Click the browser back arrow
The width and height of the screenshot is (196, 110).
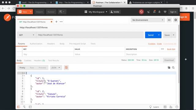(x=3, y=8)
